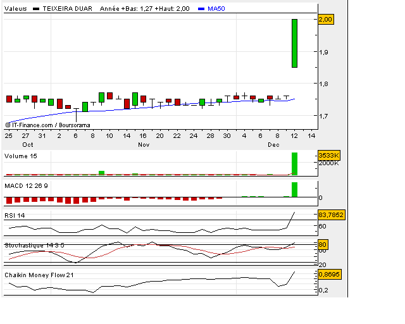
Task: Click the MACD 12 26 9 panel title
Action: tap(26, 186)
